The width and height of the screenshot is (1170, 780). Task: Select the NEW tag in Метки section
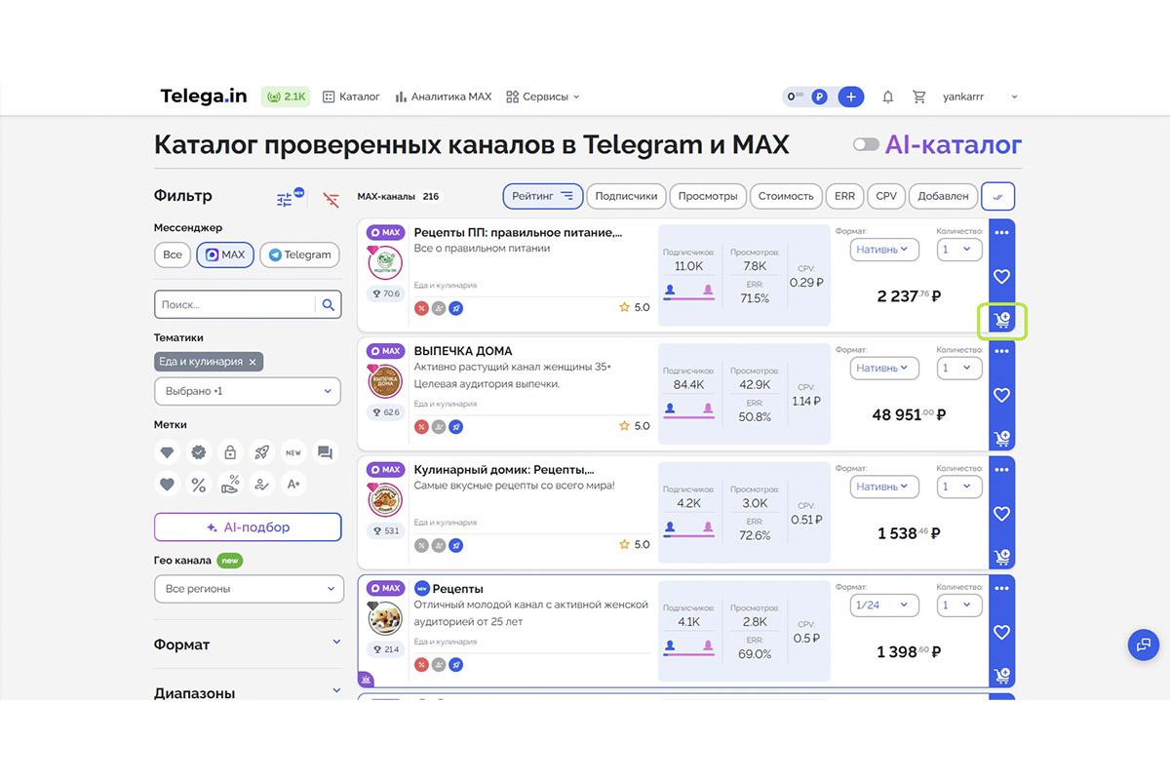click(x=292, y=451)
